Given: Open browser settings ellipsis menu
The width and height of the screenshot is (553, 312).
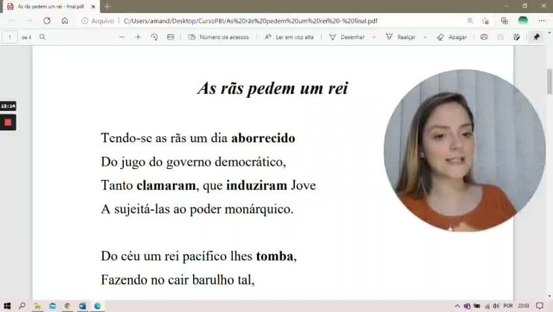Looking at the screenshot, I should (542, 21).
